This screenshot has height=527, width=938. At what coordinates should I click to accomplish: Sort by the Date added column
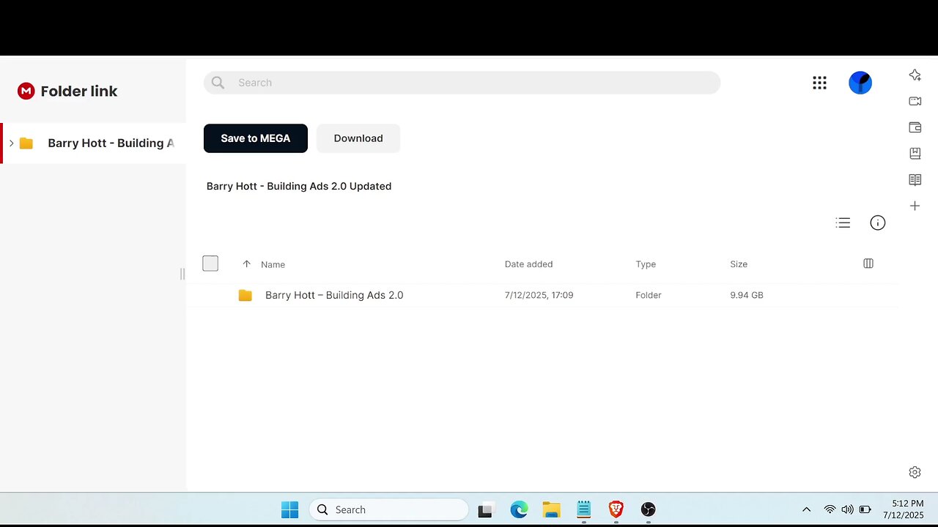tap(528, 264)
